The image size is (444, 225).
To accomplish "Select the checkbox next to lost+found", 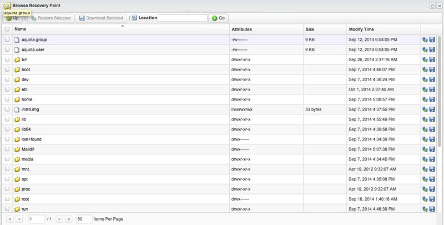I will (7, 140).
